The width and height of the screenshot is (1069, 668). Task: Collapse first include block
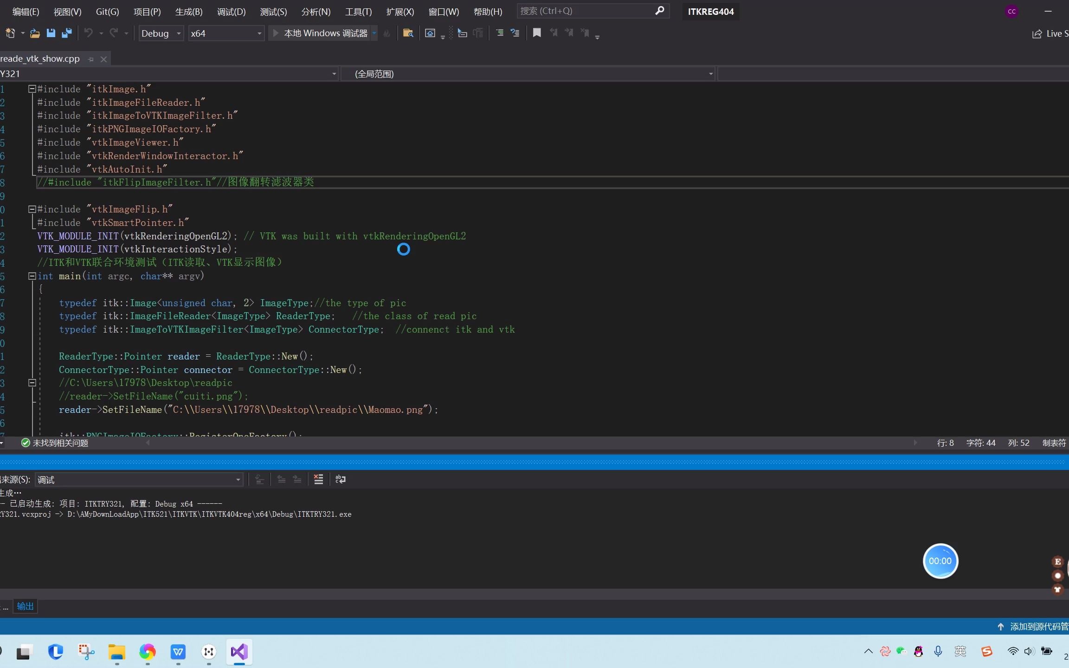pyautogui.click(x=32, y=89)
